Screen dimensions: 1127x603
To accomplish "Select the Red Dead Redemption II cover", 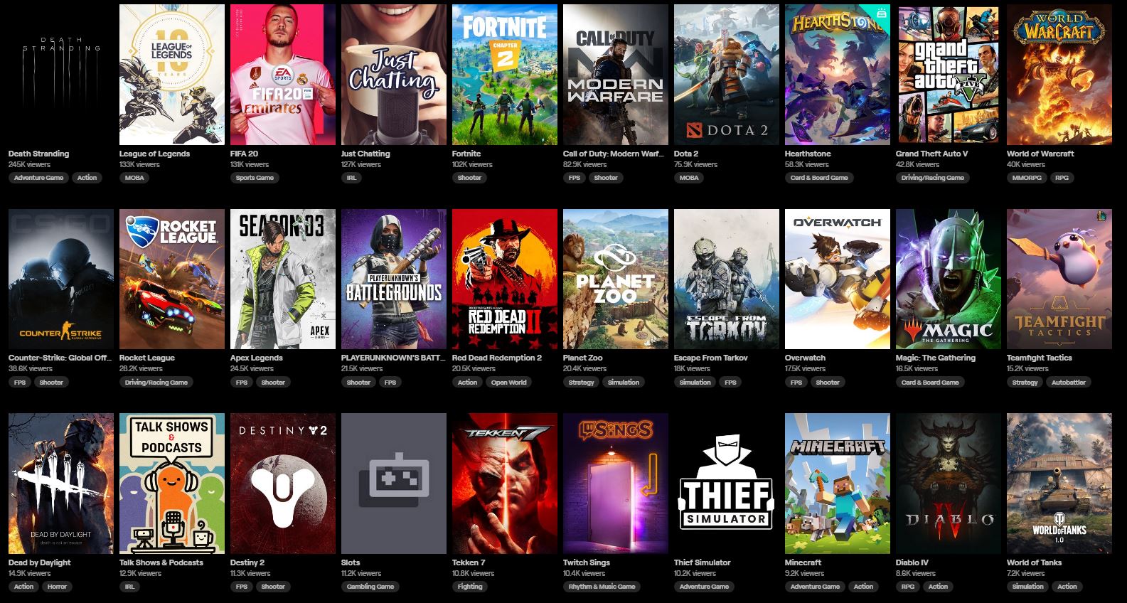I will click(505, 279).
